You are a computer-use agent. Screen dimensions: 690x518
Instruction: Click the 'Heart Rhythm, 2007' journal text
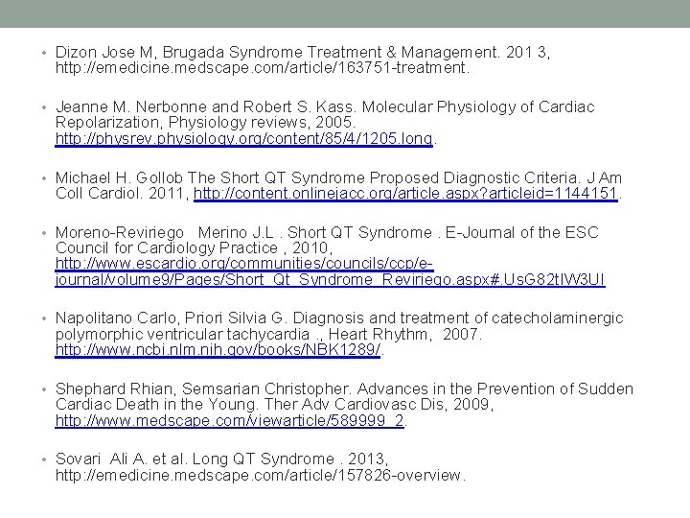tap(403, 334)
